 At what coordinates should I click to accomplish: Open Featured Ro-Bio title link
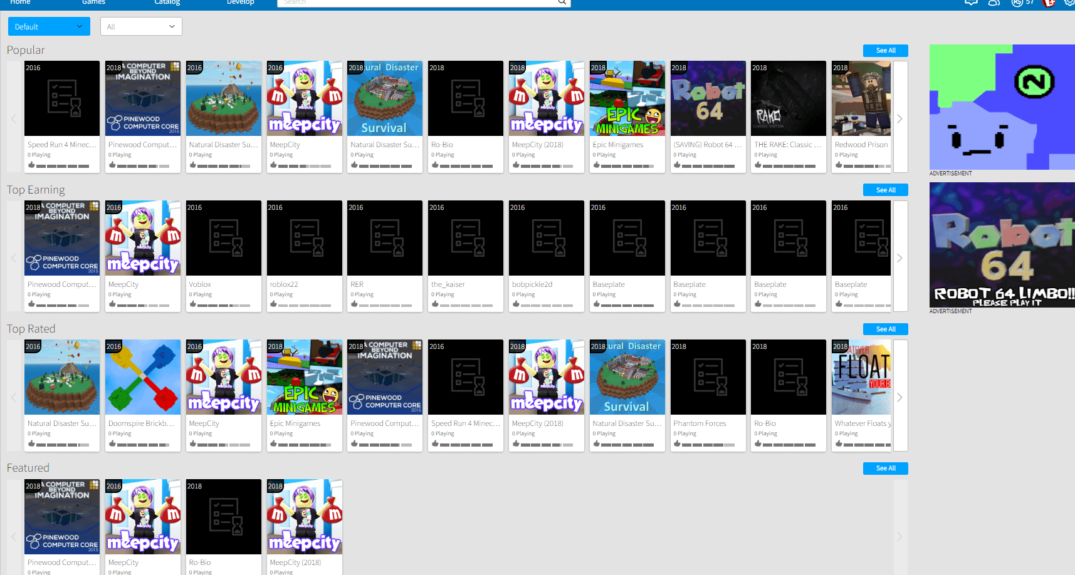(x=200, y=562)
